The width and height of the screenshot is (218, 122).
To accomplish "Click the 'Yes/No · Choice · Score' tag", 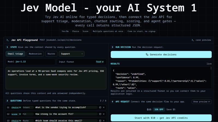I will pyautogui.click(x=75, y=31).
